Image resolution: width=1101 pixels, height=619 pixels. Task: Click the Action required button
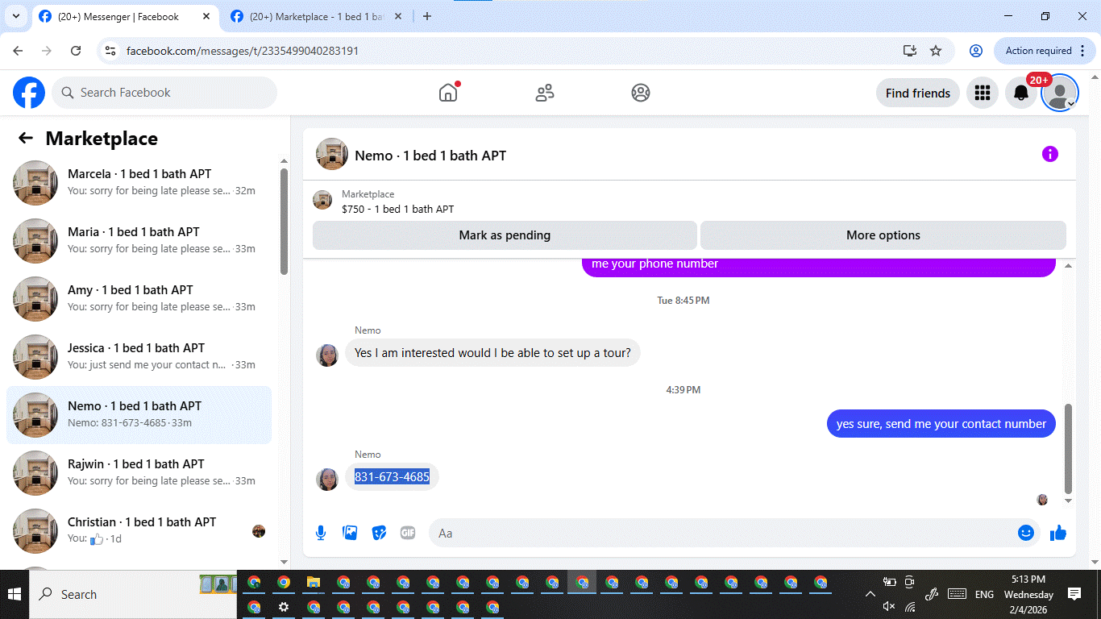tap(1045, 51)
